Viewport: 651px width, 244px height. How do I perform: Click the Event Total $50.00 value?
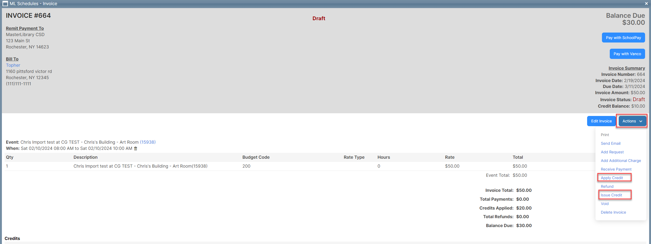(520, 175)
